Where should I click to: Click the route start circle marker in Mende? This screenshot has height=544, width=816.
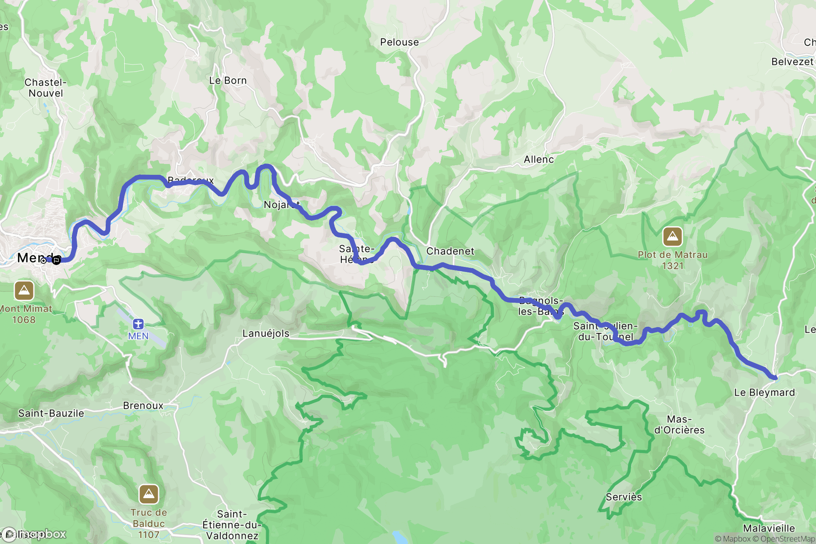[x=43, y=261]
